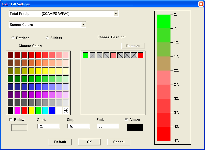Open the Total Precip variable dropdown

116,13
